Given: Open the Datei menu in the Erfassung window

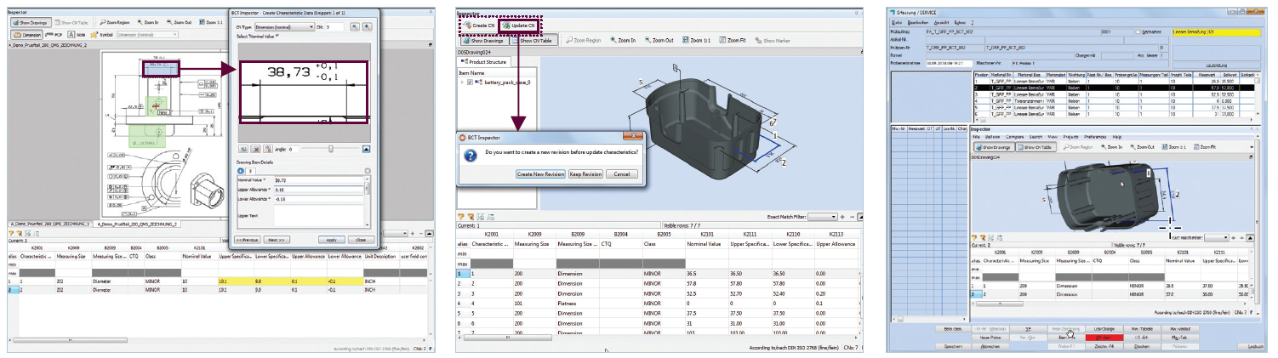Looking at the screenshot, I should [x=897, y=21].
